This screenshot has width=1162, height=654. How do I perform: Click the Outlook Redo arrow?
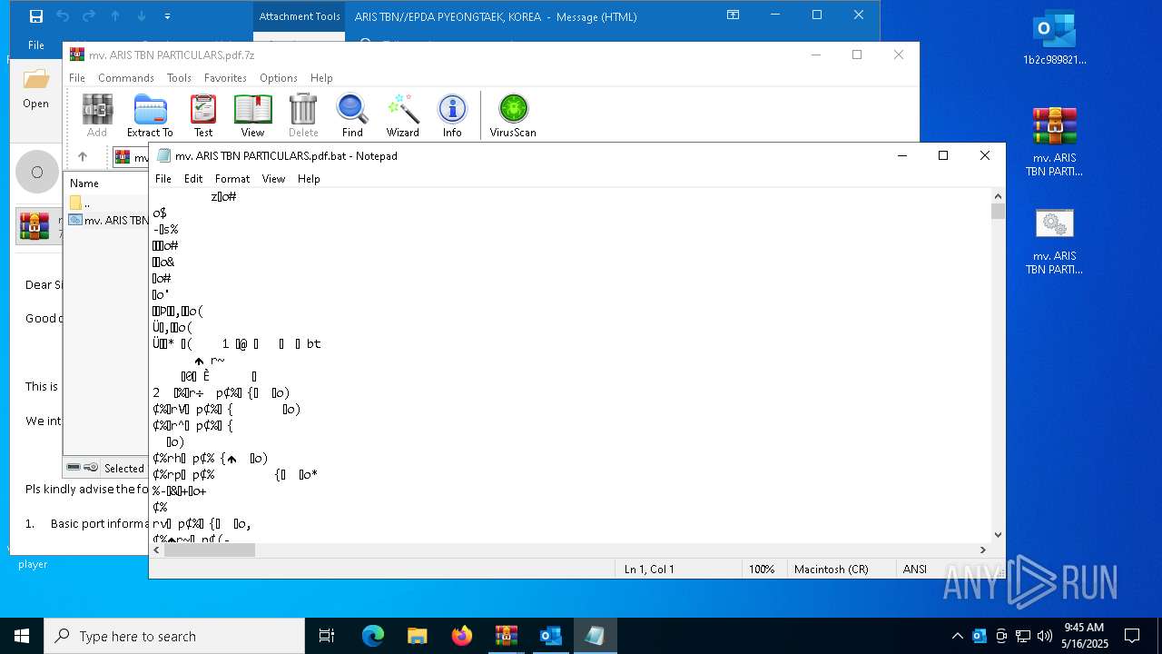tap(89, 16)
